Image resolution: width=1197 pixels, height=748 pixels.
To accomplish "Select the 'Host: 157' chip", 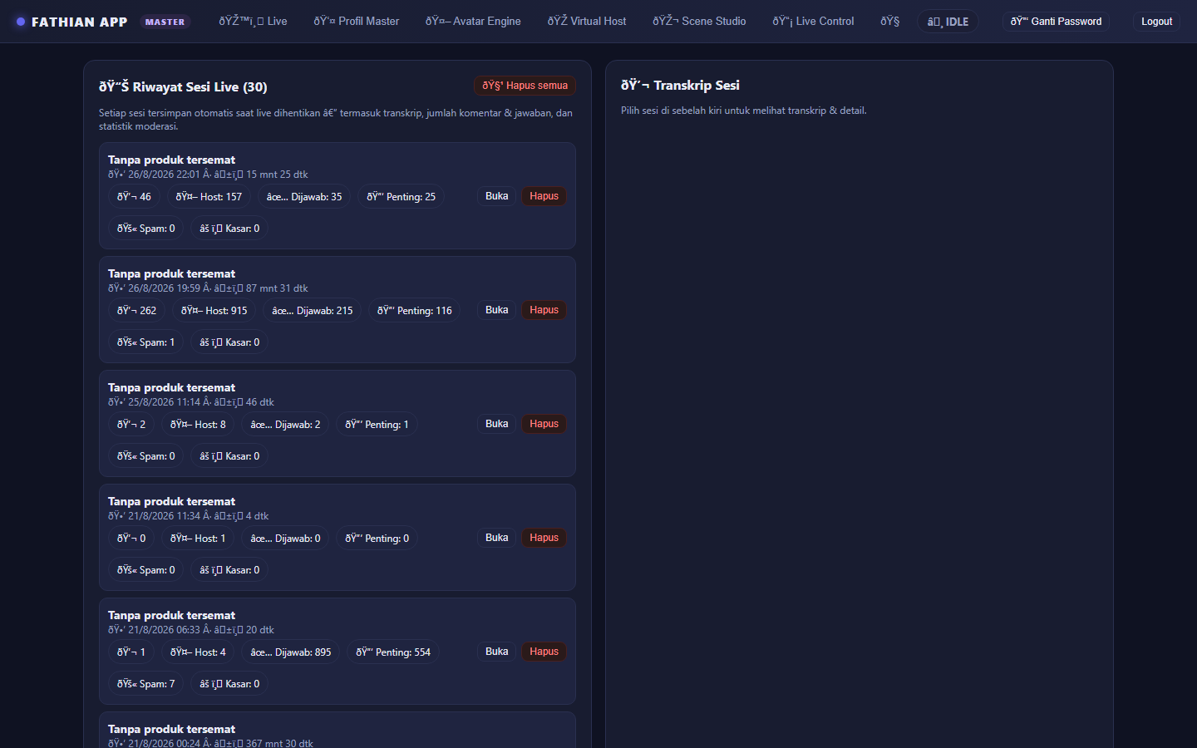I will pos(209,197).
